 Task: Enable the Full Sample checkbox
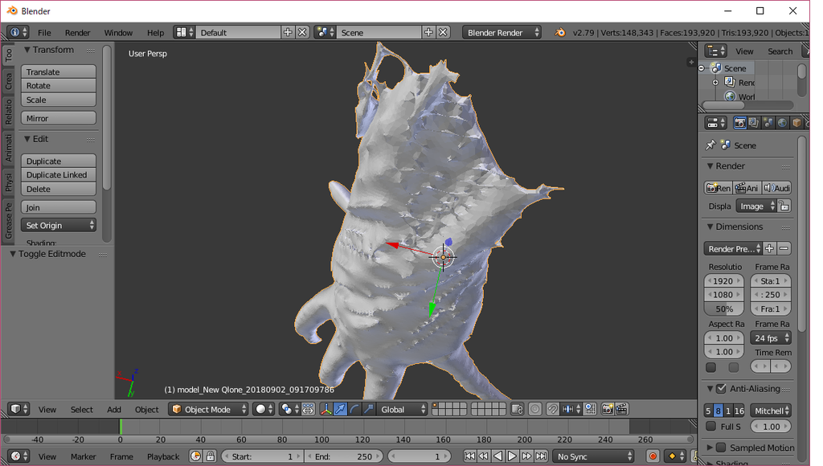coord(711,426)
